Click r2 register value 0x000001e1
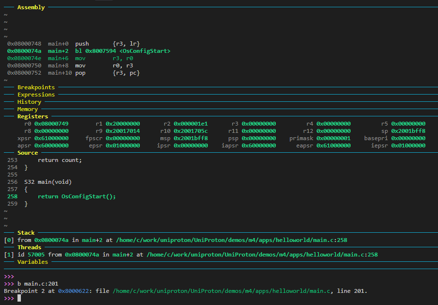 [191, 124]
